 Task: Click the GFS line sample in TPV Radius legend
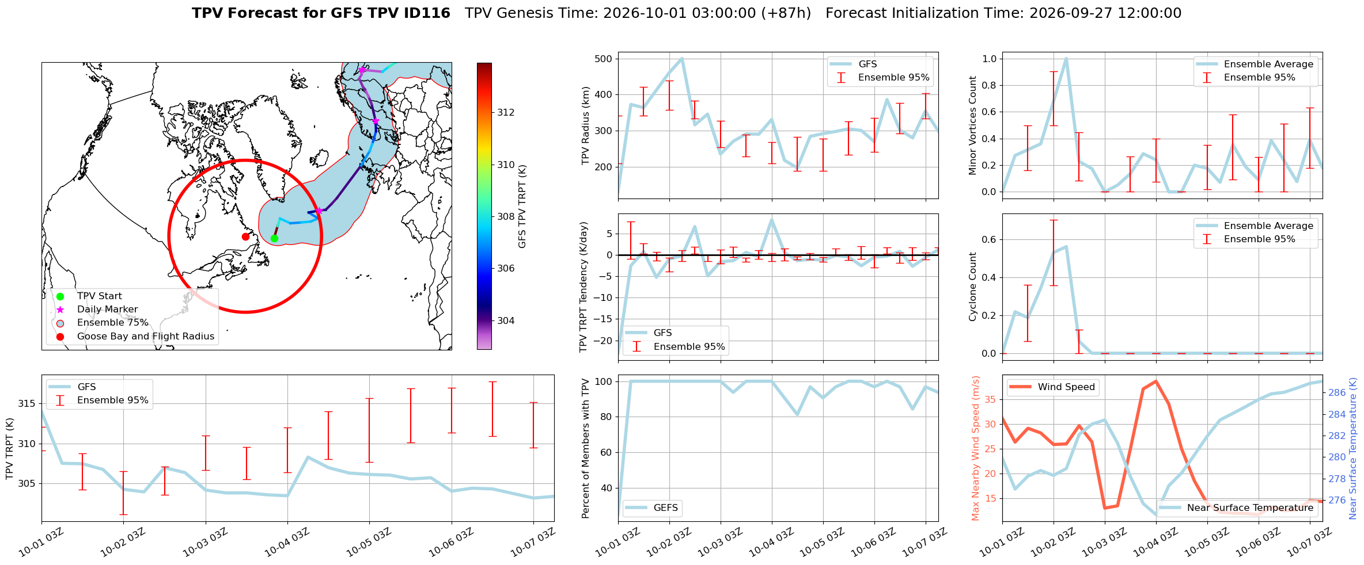coord(841,64)
